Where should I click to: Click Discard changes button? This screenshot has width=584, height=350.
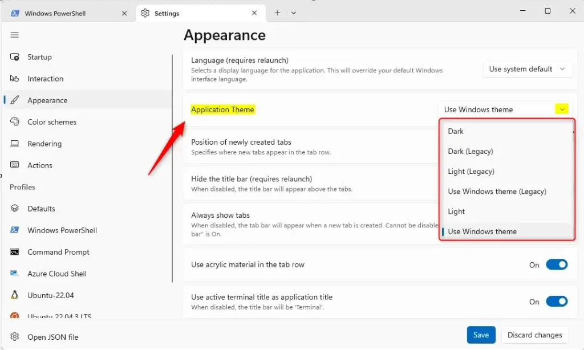[534, 335]
